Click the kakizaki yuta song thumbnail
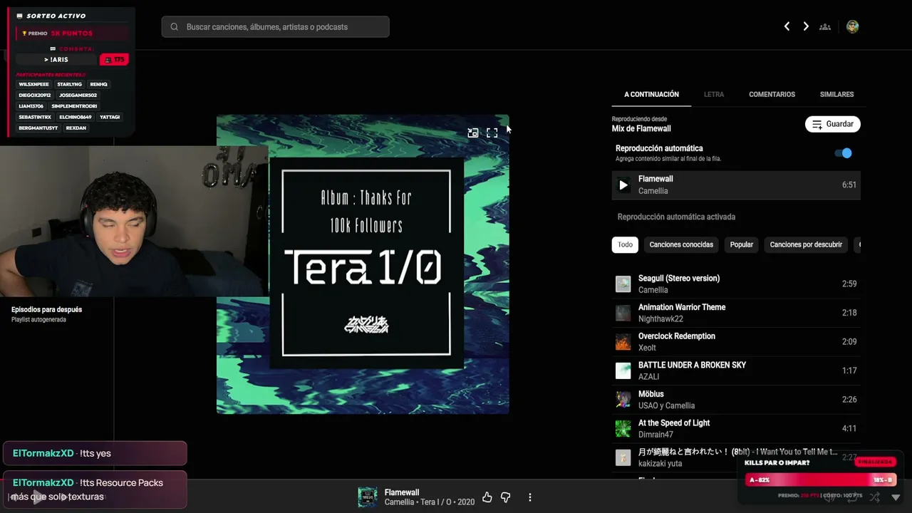Viewport: 912px width, 513px height. [x=623, y=457]
